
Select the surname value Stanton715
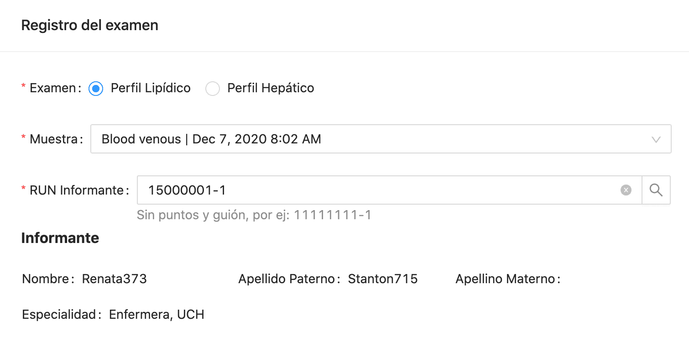tap(383, 279)
